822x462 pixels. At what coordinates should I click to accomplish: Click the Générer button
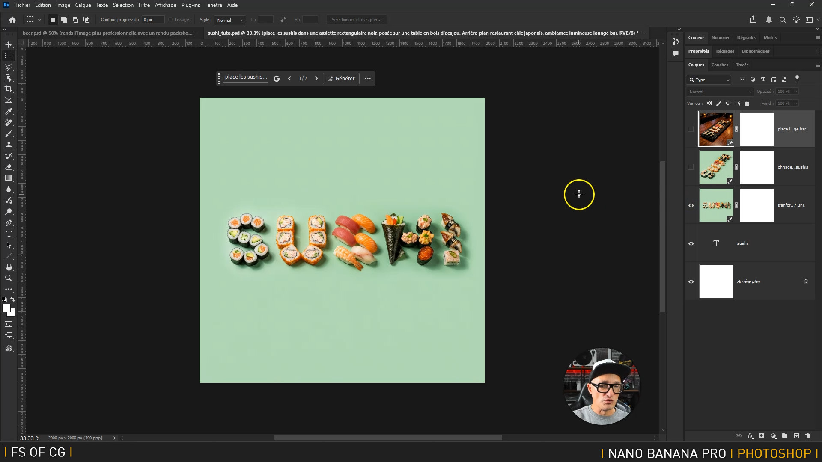(x=341, y=79)
